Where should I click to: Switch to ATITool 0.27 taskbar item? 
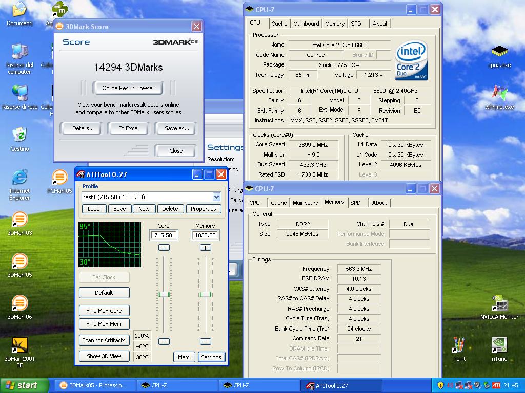pyautogui.click(x=340, y=385)
